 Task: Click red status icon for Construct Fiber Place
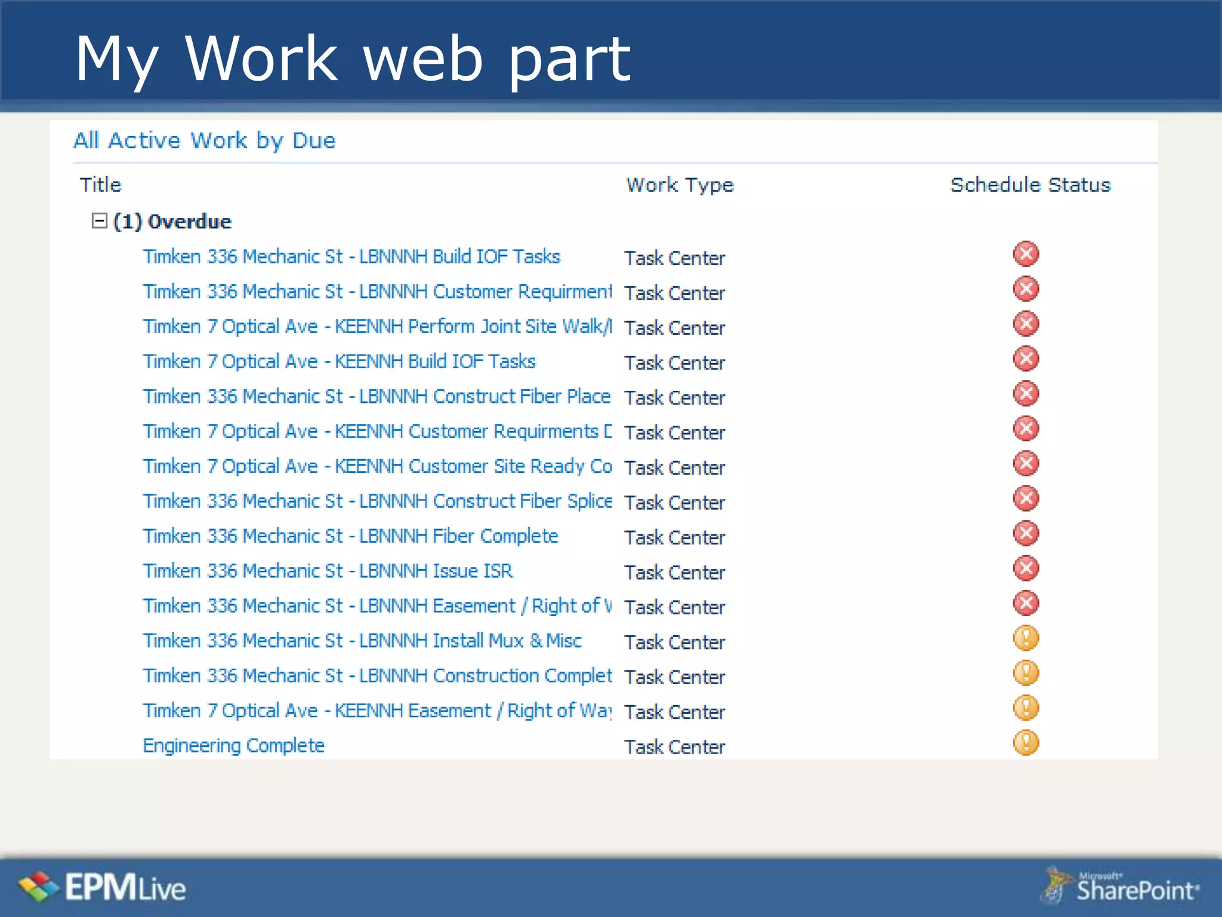click(1026, 393)
